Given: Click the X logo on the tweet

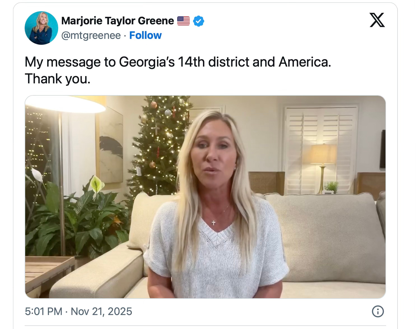Looking at the screenshot, I should click(377, 20).
